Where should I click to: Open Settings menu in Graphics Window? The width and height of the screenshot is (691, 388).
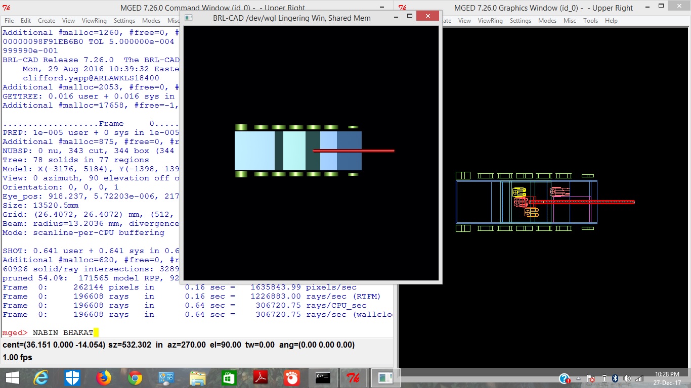(520, 21)
